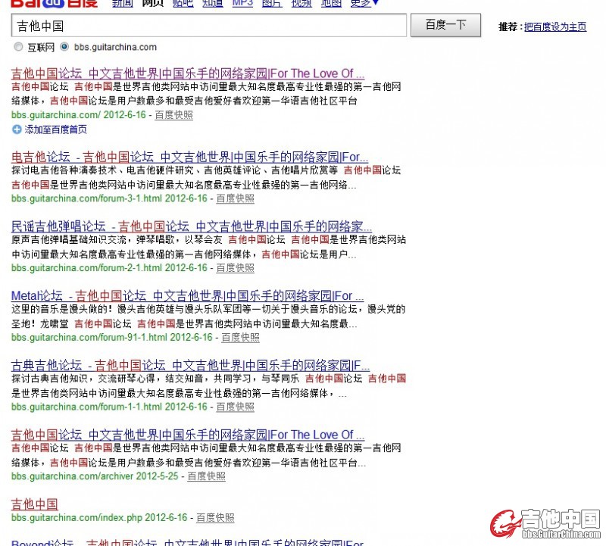Open the 地图 tab

pos(331,4)
